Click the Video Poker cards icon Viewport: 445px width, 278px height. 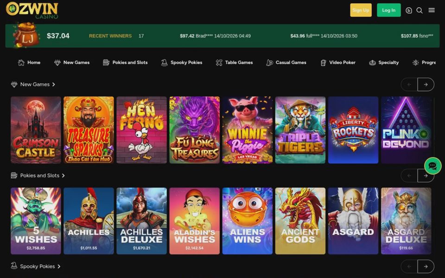[x=323, y=63]
